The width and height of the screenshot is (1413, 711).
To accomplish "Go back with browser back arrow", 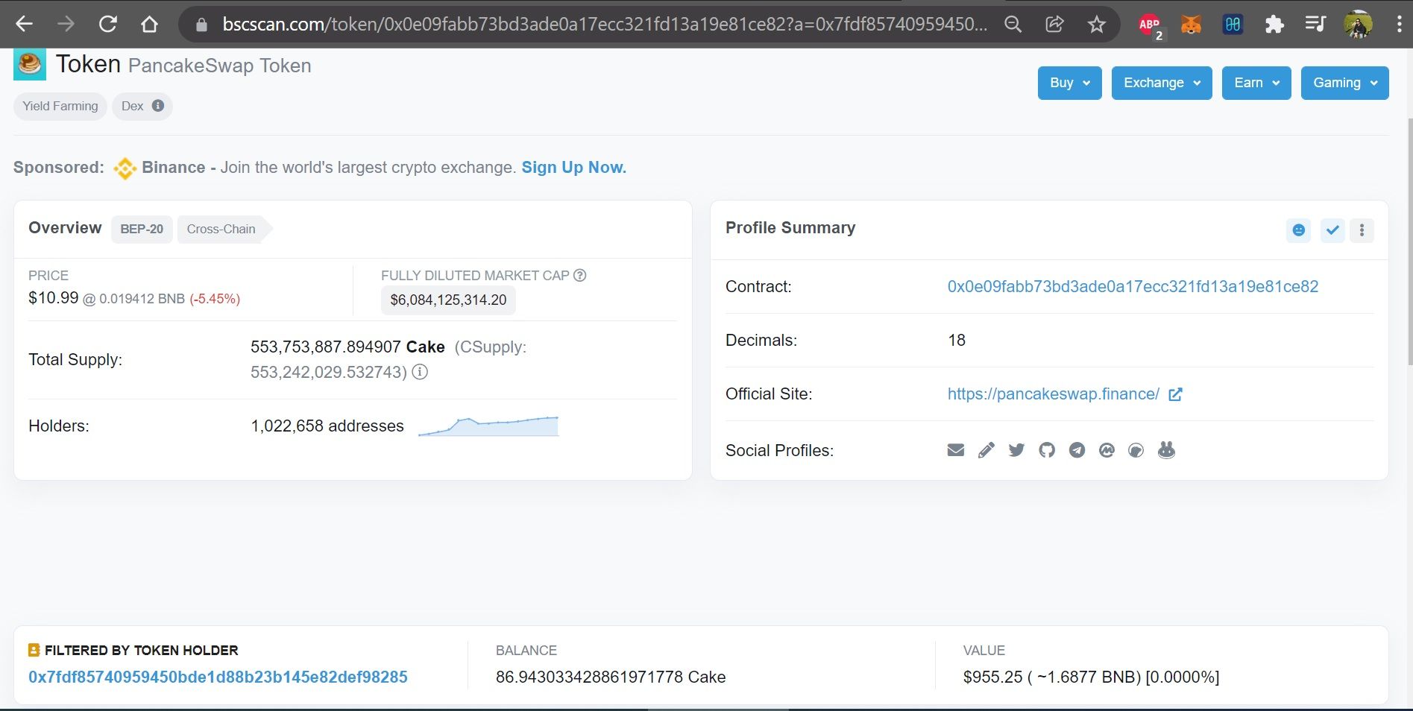I will point(24,24).
